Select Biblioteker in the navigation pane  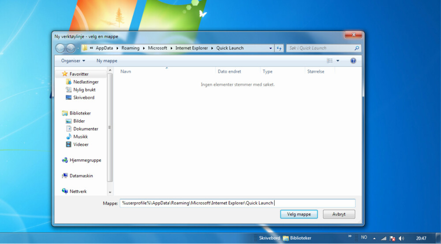(80, 113)
